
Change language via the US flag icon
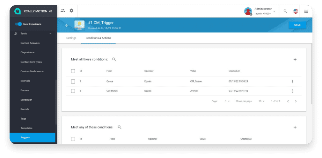pos(296,11)
